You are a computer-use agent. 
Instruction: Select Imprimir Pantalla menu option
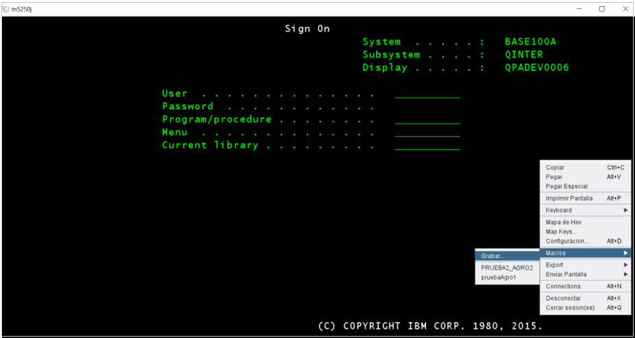pos(569,198)
